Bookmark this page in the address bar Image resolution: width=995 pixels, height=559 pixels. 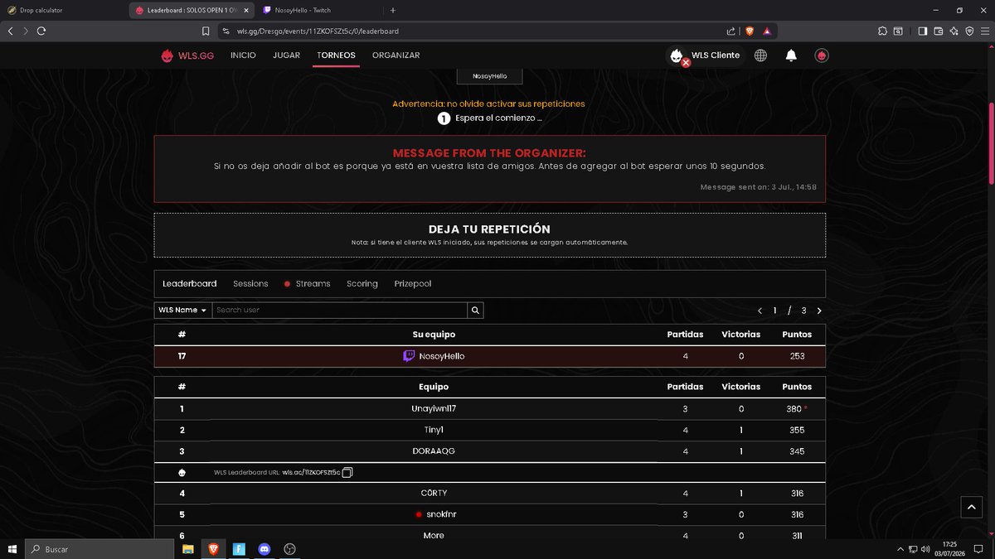click(206, 31)
